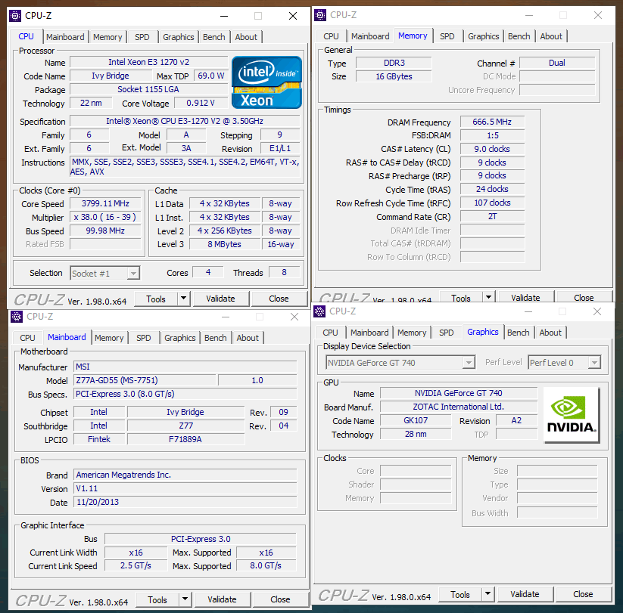Viewport: 623px width, 613px height.
Task: Click the memory size value '16 GBytes'
Action: (x=394, y=76)
